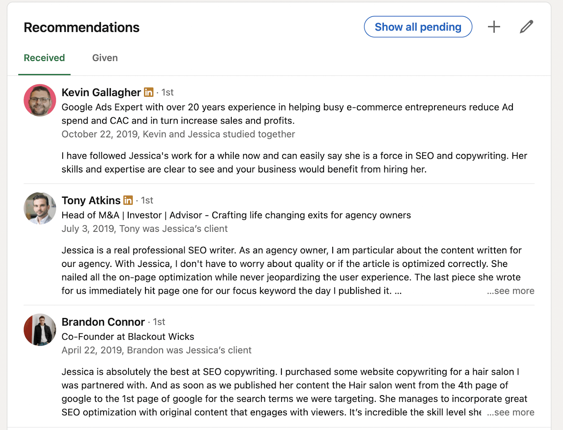Open Brandon Connor's name link

tap(103, 322)
